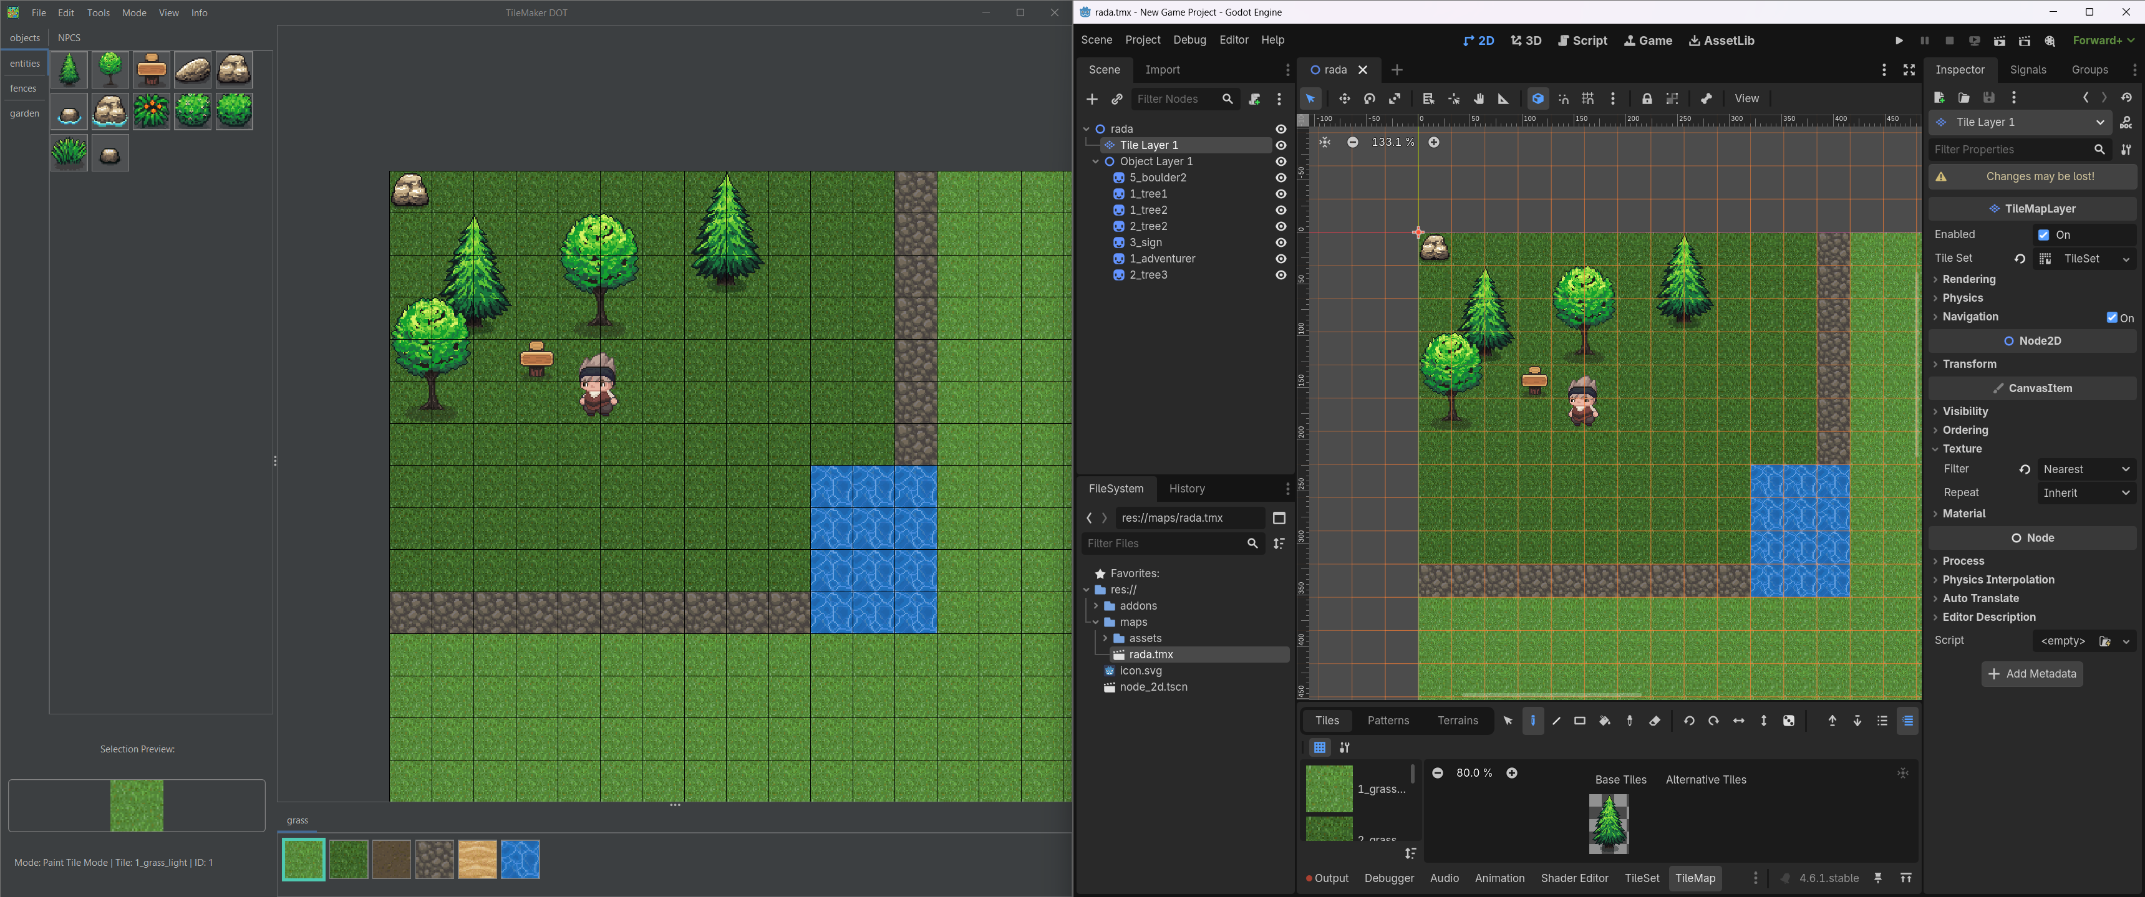This screenshot has height=897, width=2145.
Task: Toggle visibility of Object Layer 1
Action: [1281, 161]
